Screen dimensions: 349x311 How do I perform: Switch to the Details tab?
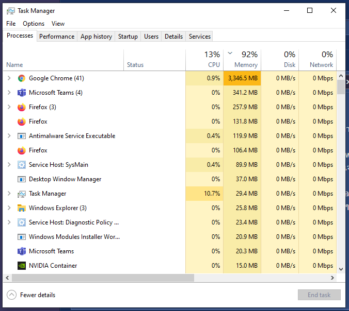[x=173, y=37]
